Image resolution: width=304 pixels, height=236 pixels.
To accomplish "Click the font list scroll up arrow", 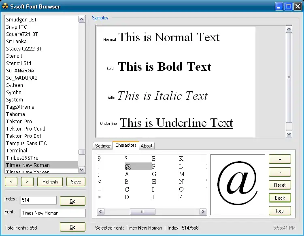I will [x=82, y=19].
